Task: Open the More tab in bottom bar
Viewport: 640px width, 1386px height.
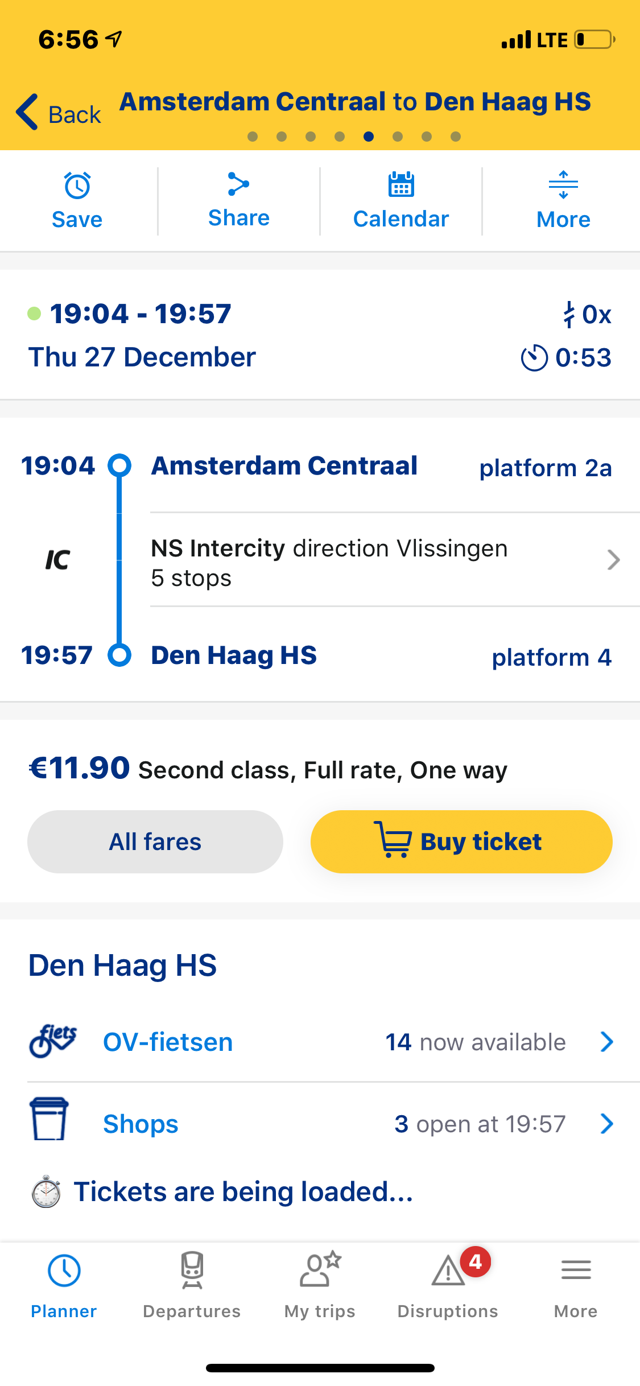Action: coord(576,1284)
